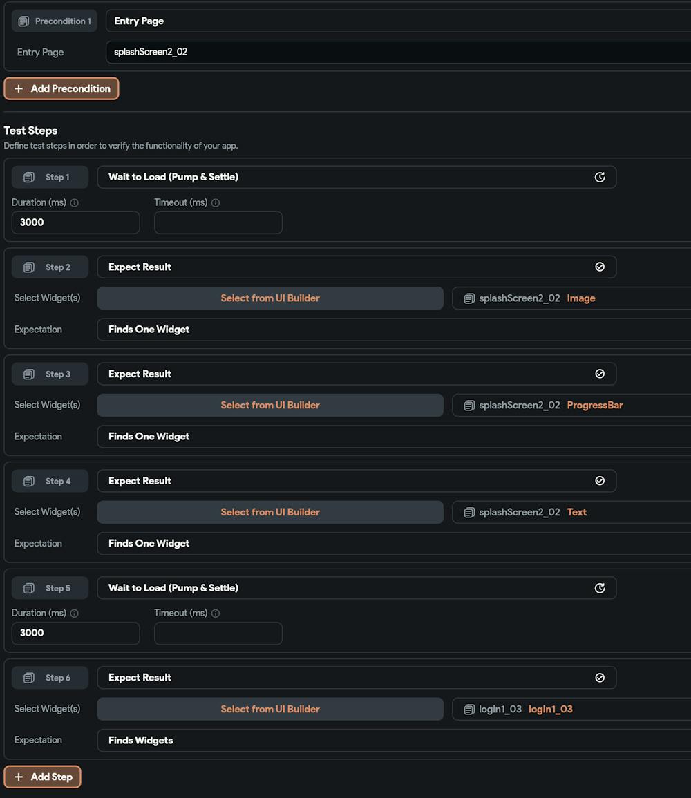Open Step 2 Expect Result action dropdown

[x=357, y=267]
